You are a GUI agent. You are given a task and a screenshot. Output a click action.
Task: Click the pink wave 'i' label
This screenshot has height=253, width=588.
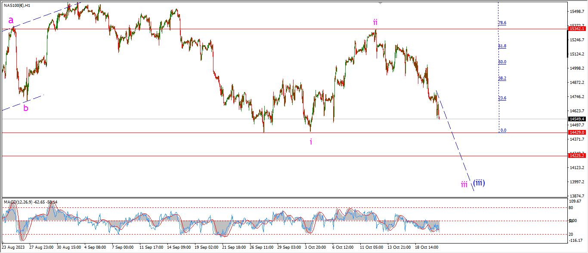[311, 142]
